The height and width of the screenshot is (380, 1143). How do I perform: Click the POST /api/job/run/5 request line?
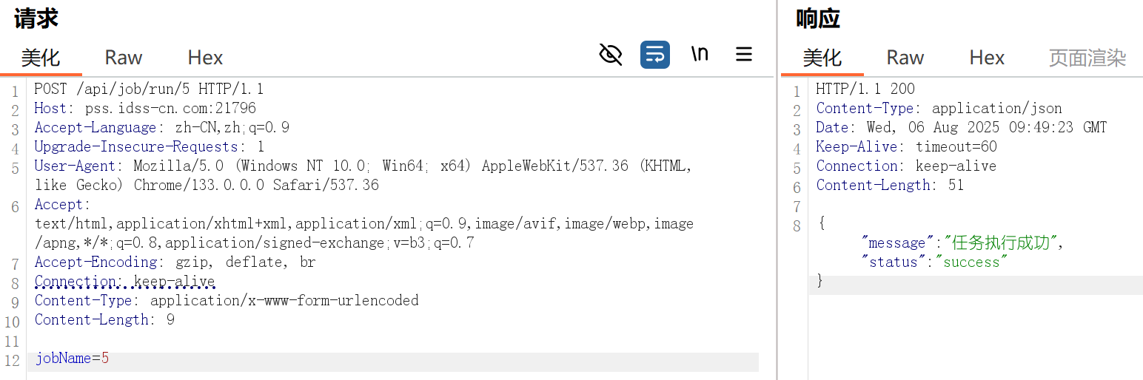(x=149, y=89)
